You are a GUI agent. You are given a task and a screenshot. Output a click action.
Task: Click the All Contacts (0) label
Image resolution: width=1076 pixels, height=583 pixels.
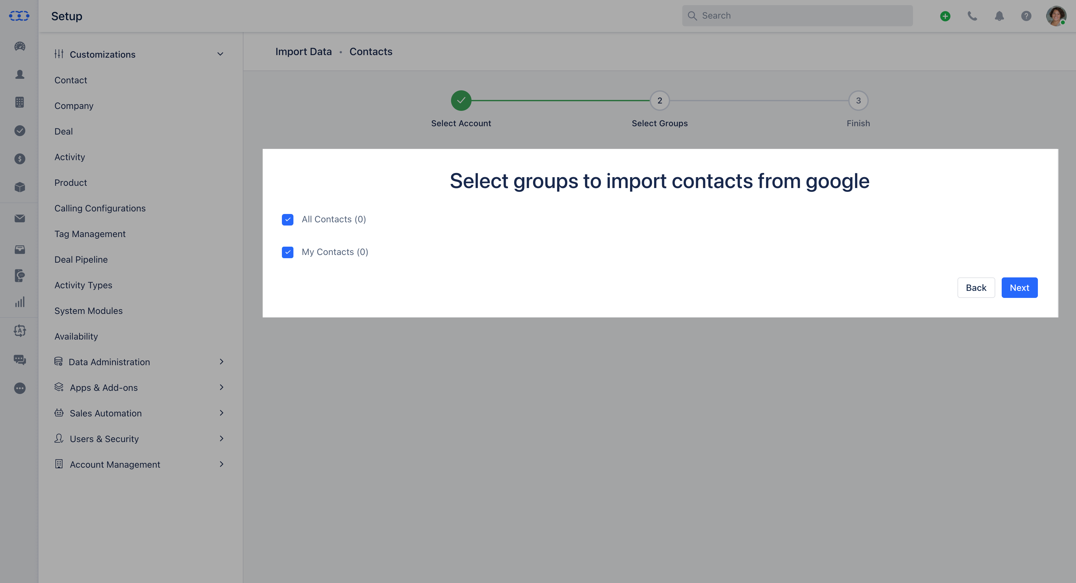pos(334,219)
